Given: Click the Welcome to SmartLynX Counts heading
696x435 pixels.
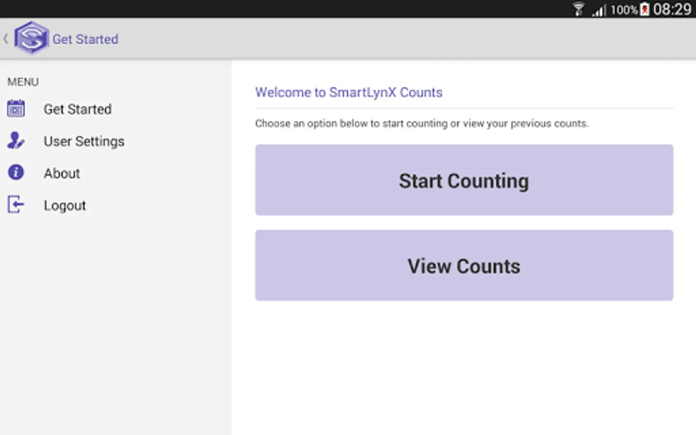Looking at the screenshot, I should (348, 92).
